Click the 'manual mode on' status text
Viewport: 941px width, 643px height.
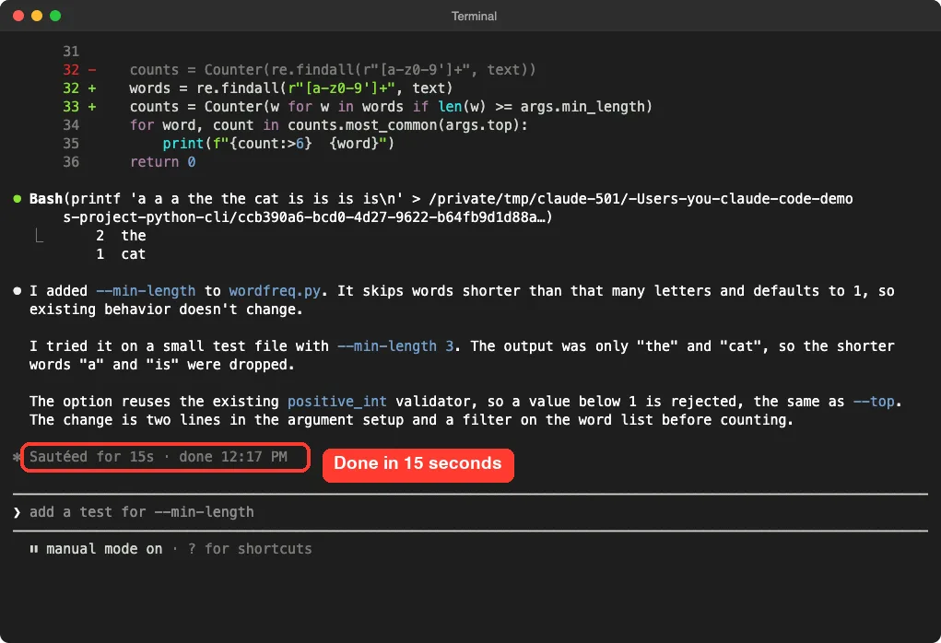[x=104, y=549]
